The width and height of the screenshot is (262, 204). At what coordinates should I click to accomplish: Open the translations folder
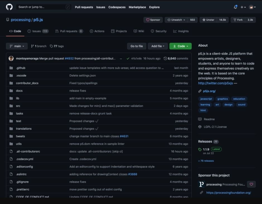click(24, 129)
